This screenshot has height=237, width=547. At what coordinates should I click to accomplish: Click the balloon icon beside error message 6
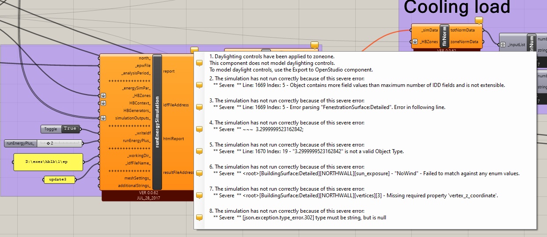coord(199,173)
